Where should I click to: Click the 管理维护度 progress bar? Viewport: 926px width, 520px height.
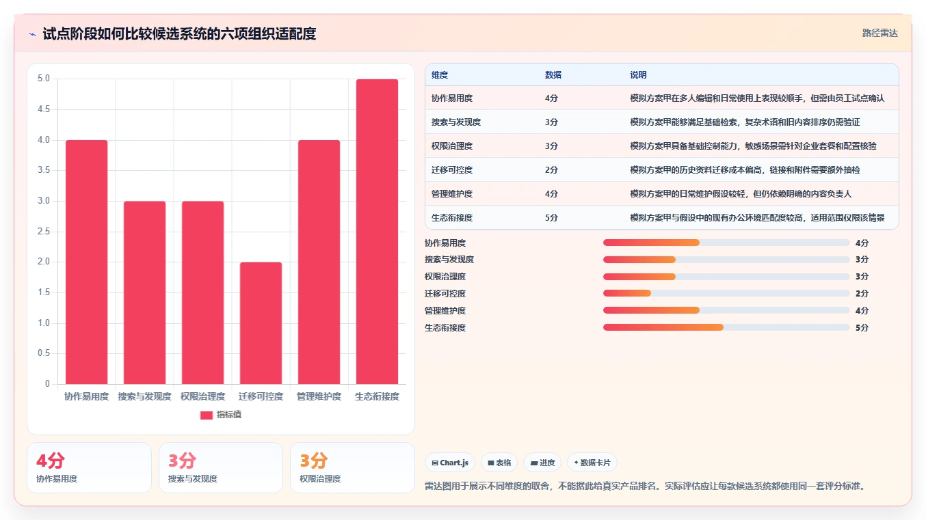coord(726,311)
